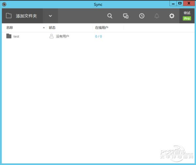The height and width of the screenshot is (165, 196).
Task: Select the test folder row
Action: [x=98, y=36]
